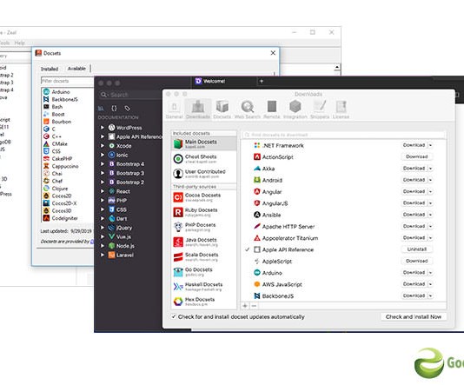Switch to Installed tab in Zeal Docsets
Viewport: 464px width, 385px height.
pos(50,69)
